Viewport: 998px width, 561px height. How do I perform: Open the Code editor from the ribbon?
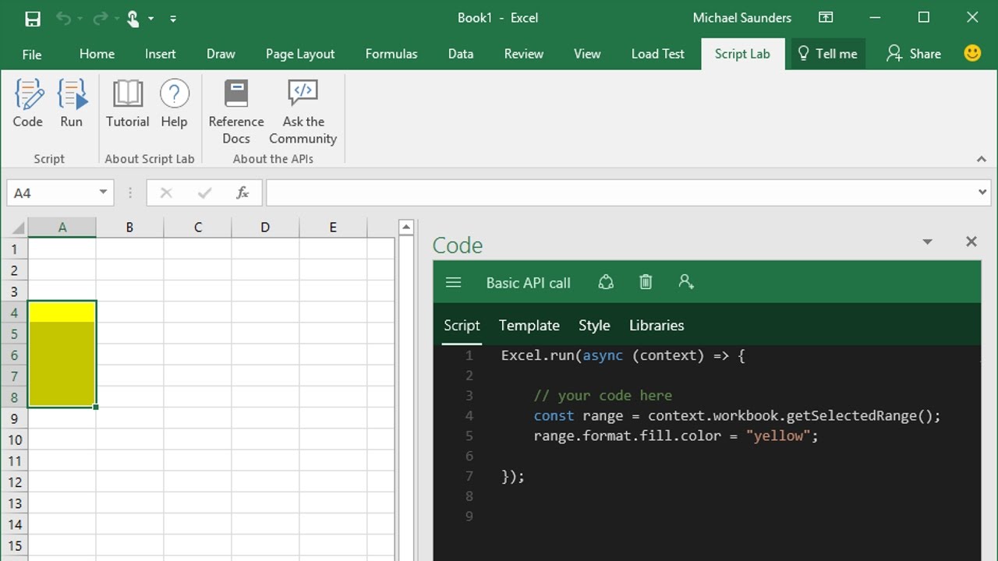[x=28, y=104]
